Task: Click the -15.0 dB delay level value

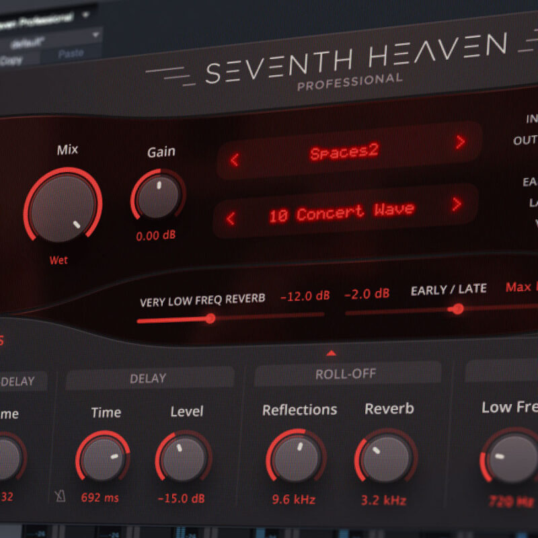Action: click(181, 498)
